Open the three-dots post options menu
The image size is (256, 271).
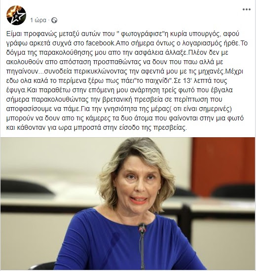(247, 9)
